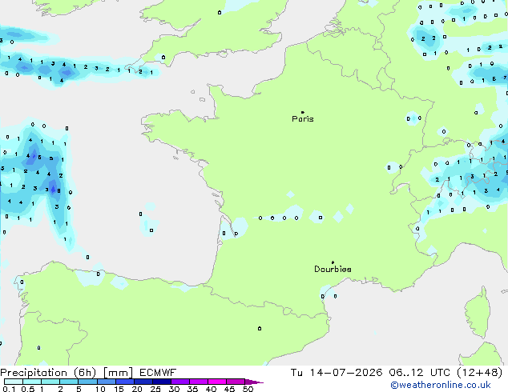The image size is (508, 392).
Task: Click the legend value label '50'
Action: coord(248,389)
